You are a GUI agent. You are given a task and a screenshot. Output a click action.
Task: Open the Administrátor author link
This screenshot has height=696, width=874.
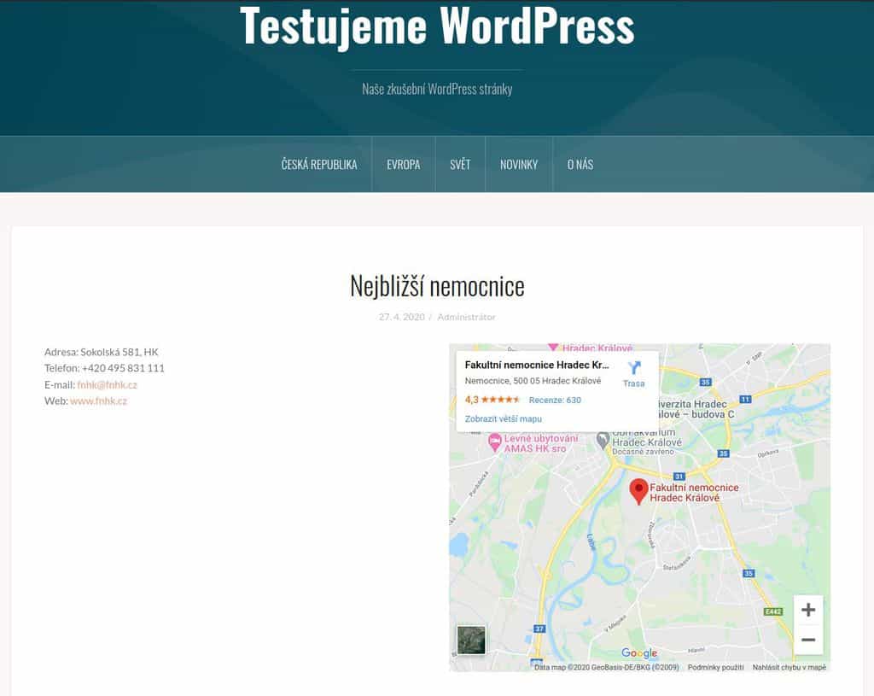click(x=467, y=317)
